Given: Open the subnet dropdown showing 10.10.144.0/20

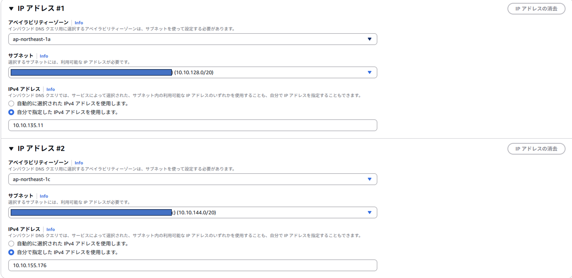Looking at the screenshot, I should pyautogui.click(x=193, y=212).
